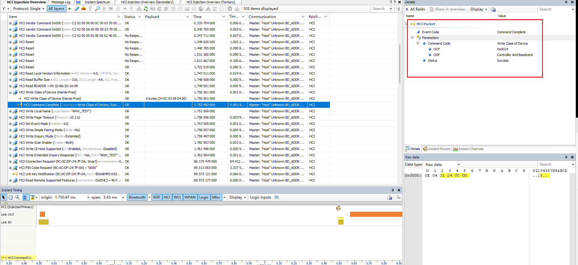Toggle Show in overview in Details
The image size is (578, 265).
click(x=447, y=9)
